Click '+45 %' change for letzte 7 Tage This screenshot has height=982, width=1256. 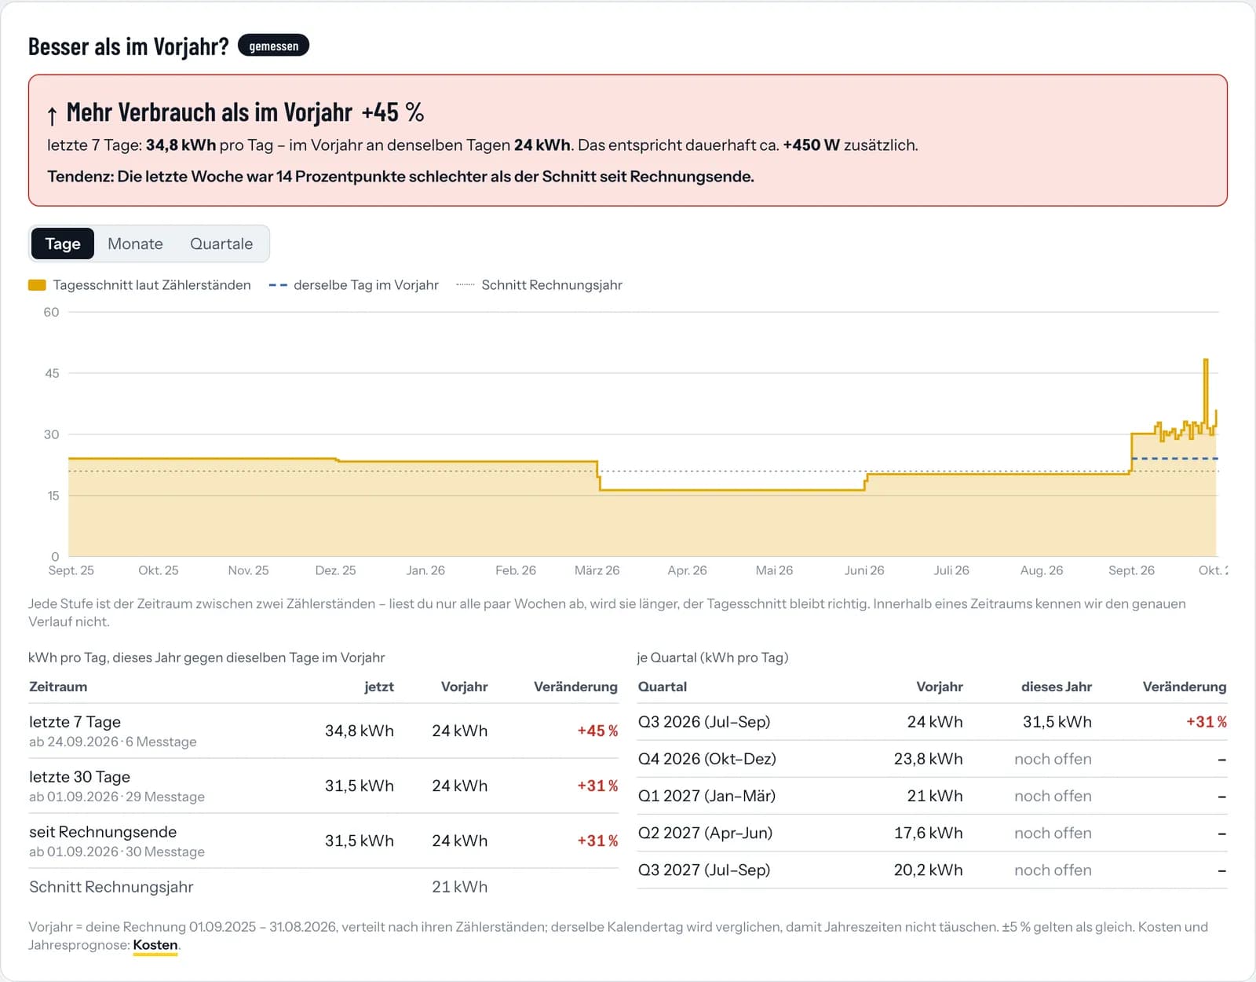coord(597,731)
